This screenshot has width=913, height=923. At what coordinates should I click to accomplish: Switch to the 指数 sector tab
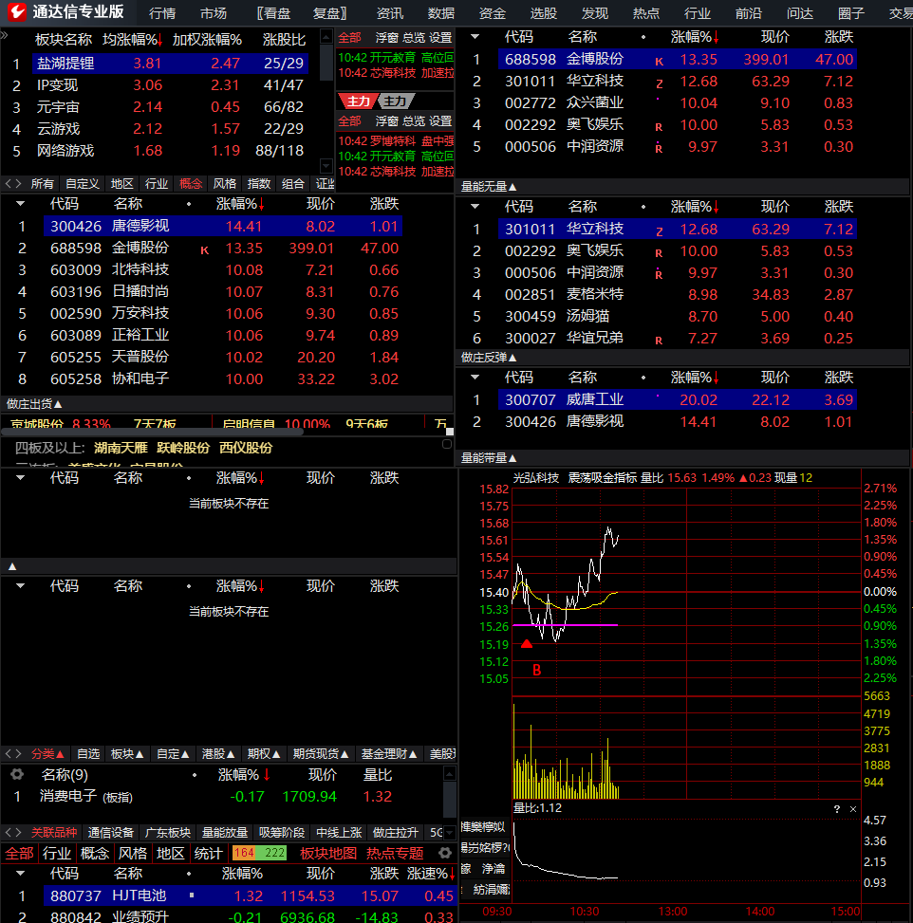(x=258, y=184)
